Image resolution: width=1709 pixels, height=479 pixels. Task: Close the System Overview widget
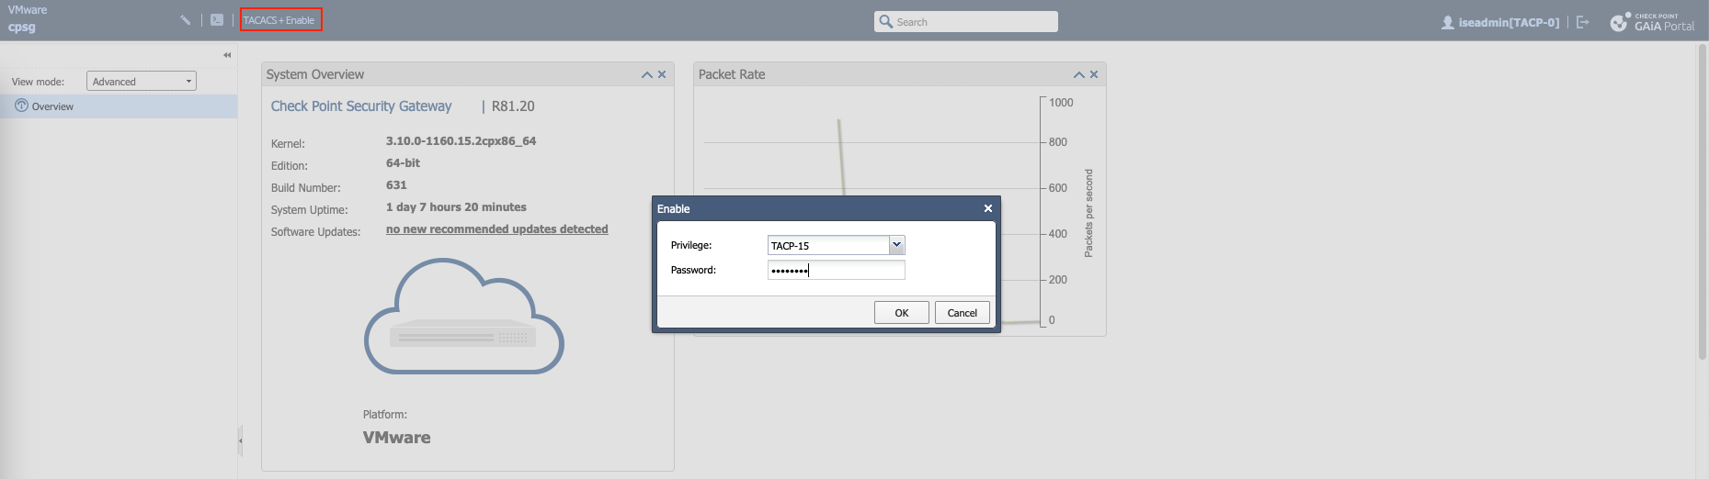(662, 74)
